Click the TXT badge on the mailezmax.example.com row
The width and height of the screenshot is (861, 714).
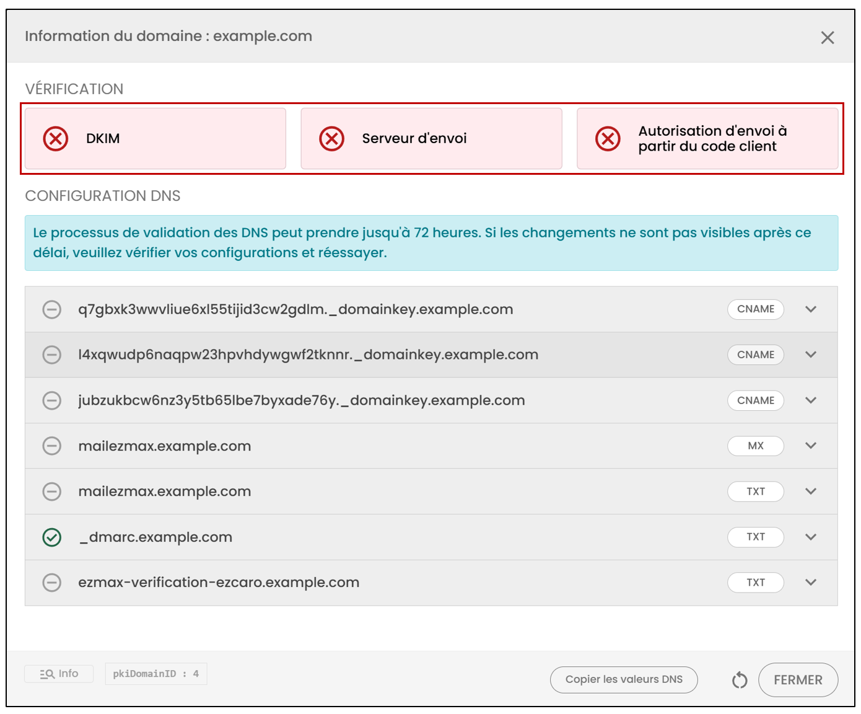[756, 491]
